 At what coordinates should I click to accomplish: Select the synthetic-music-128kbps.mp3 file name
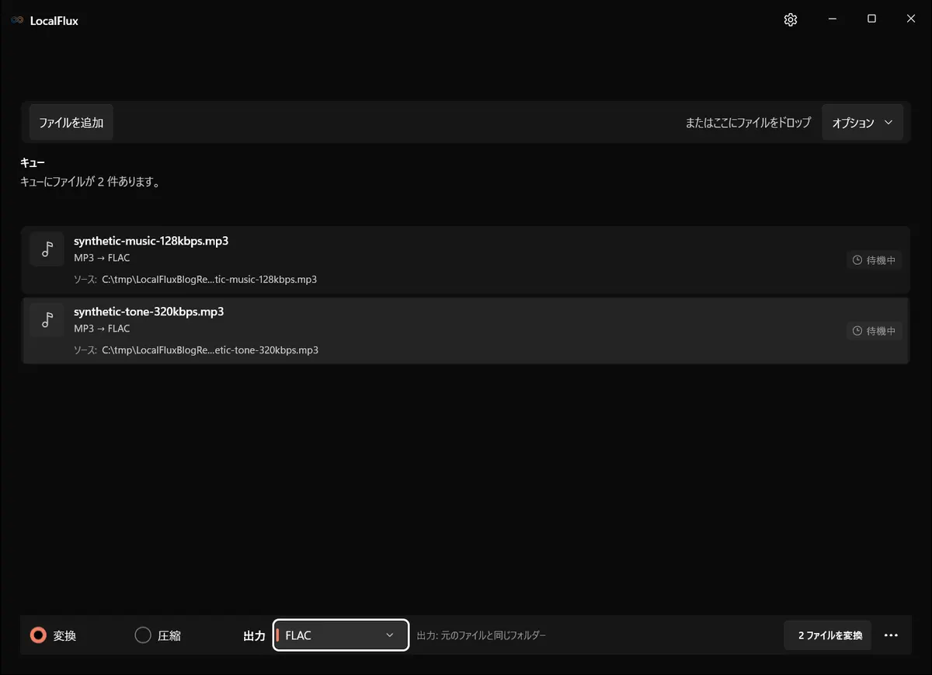click(151, 241)
